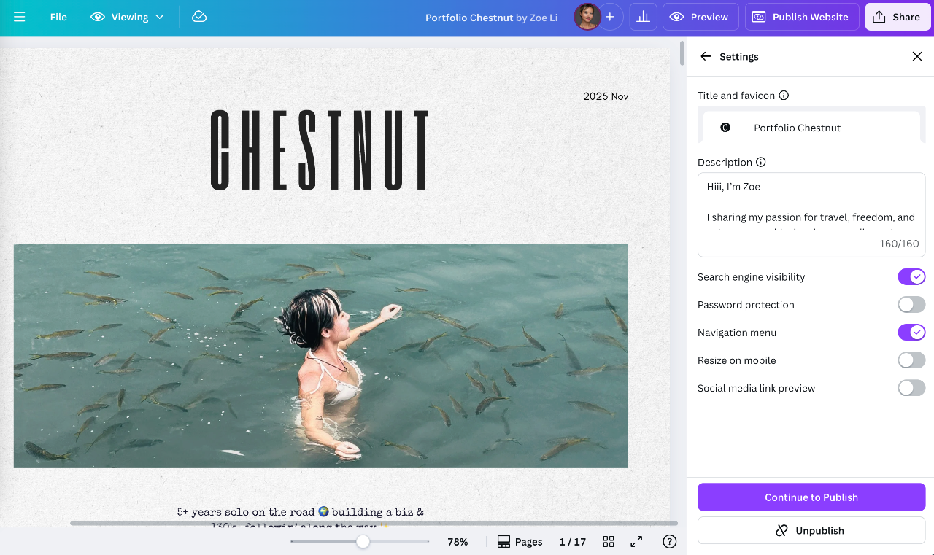934x555 pixels.
Task: Enter fullscreen presentation mode
Action: click(x=636, y=542)
